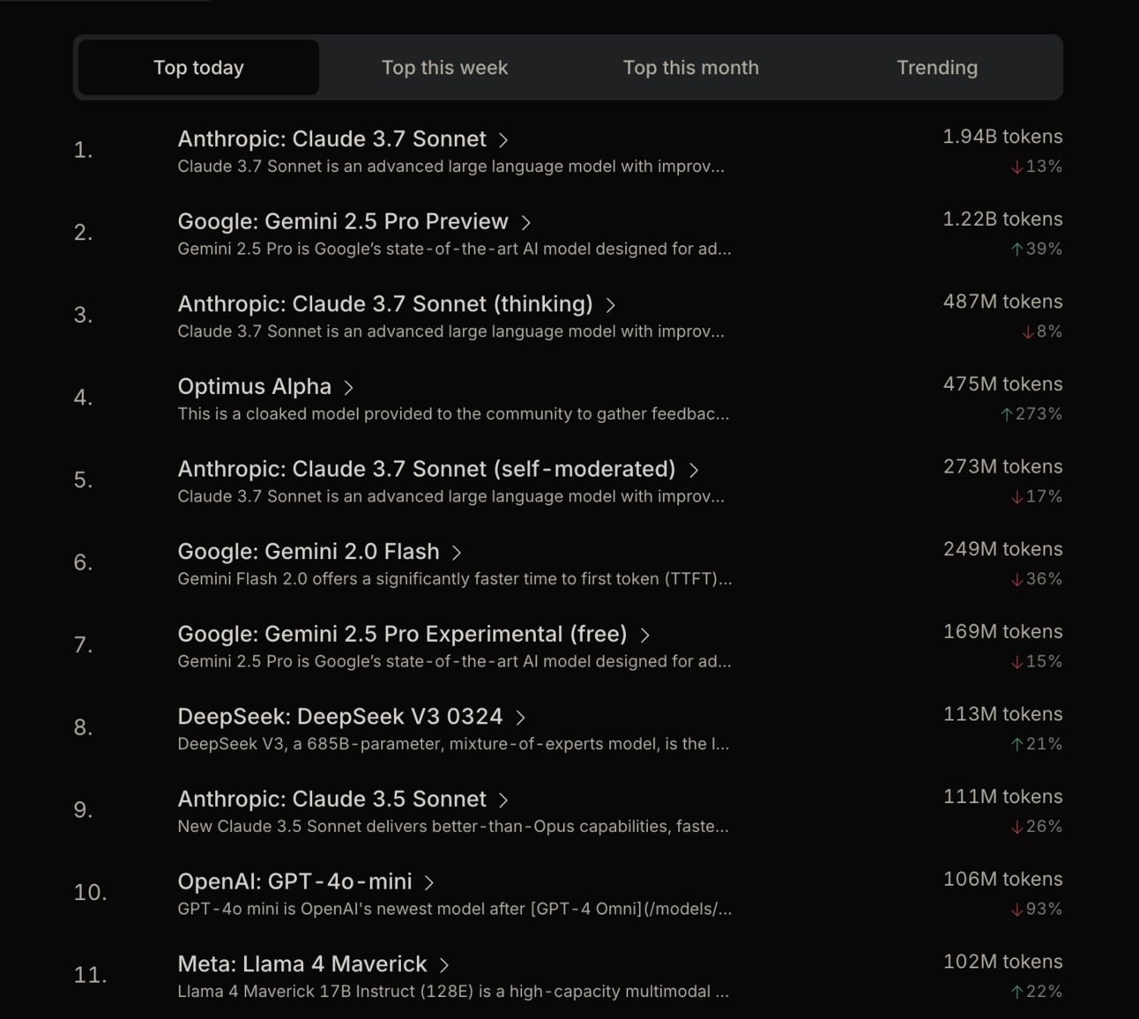This screenshot has width=1139, height=1019.
Task: Click the 8% decrease indicator
Action: [x=1041, y=331]
